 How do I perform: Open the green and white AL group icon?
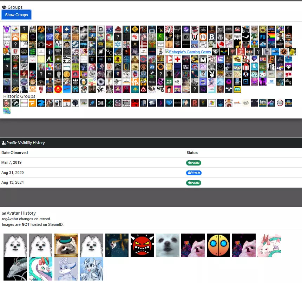(x=50, y=59)
